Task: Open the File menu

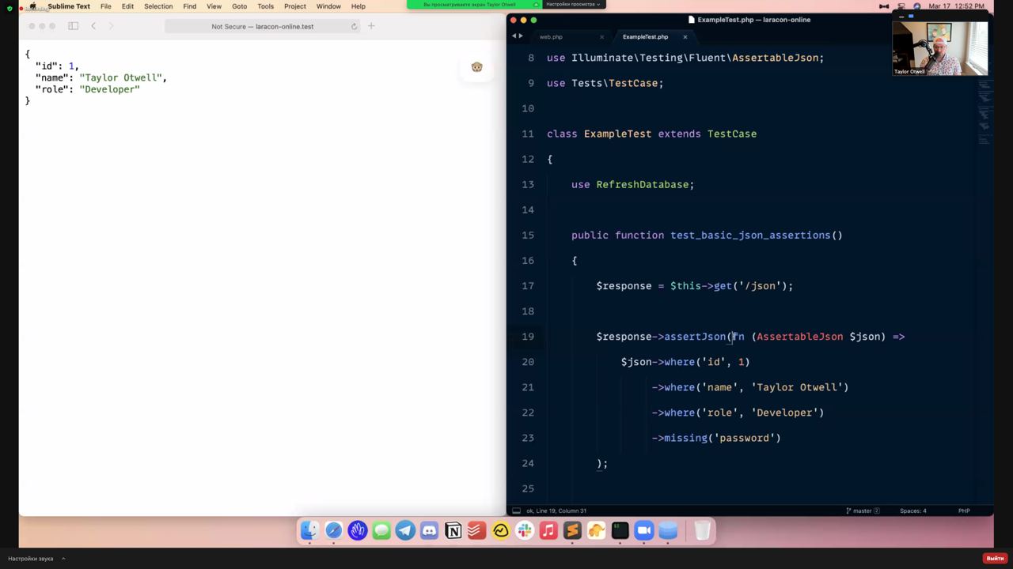Action: tap(105, 6)
